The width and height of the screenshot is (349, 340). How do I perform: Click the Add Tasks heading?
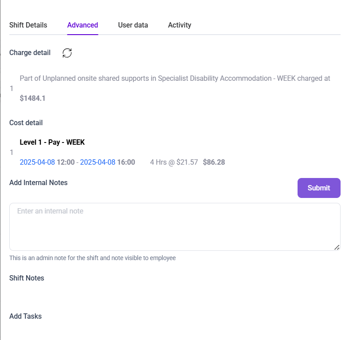point(25,316)
